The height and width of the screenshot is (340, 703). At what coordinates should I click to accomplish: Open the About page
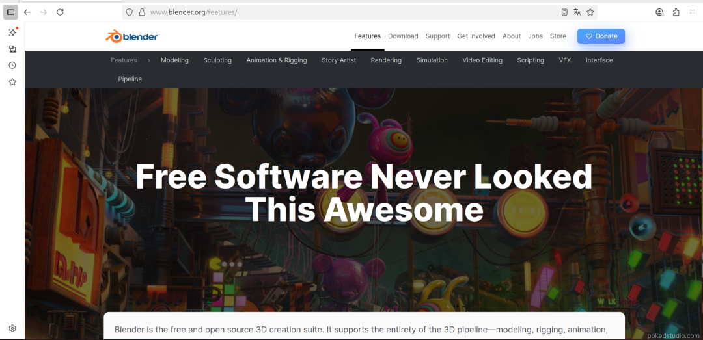click(x=512, y=36)
